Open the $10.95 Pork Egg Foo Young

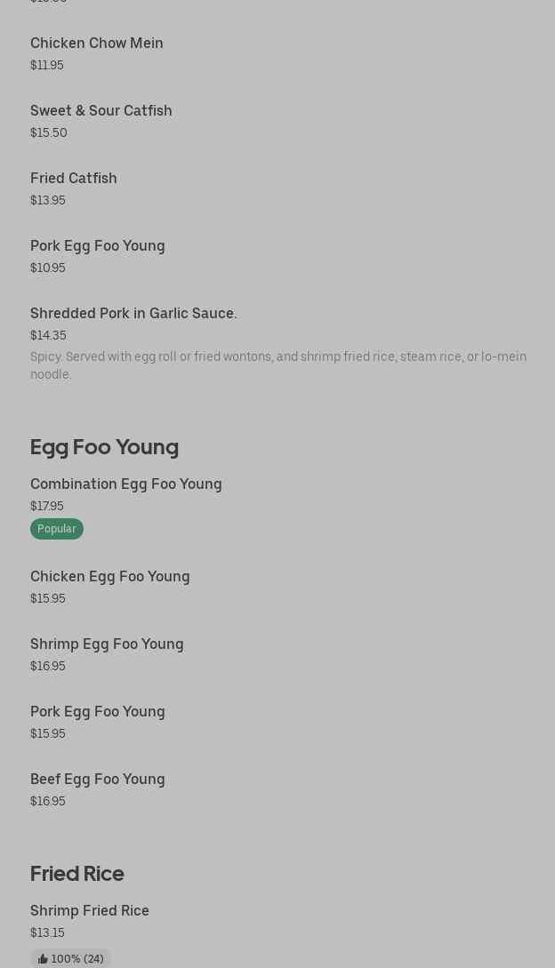click(98, 245)
